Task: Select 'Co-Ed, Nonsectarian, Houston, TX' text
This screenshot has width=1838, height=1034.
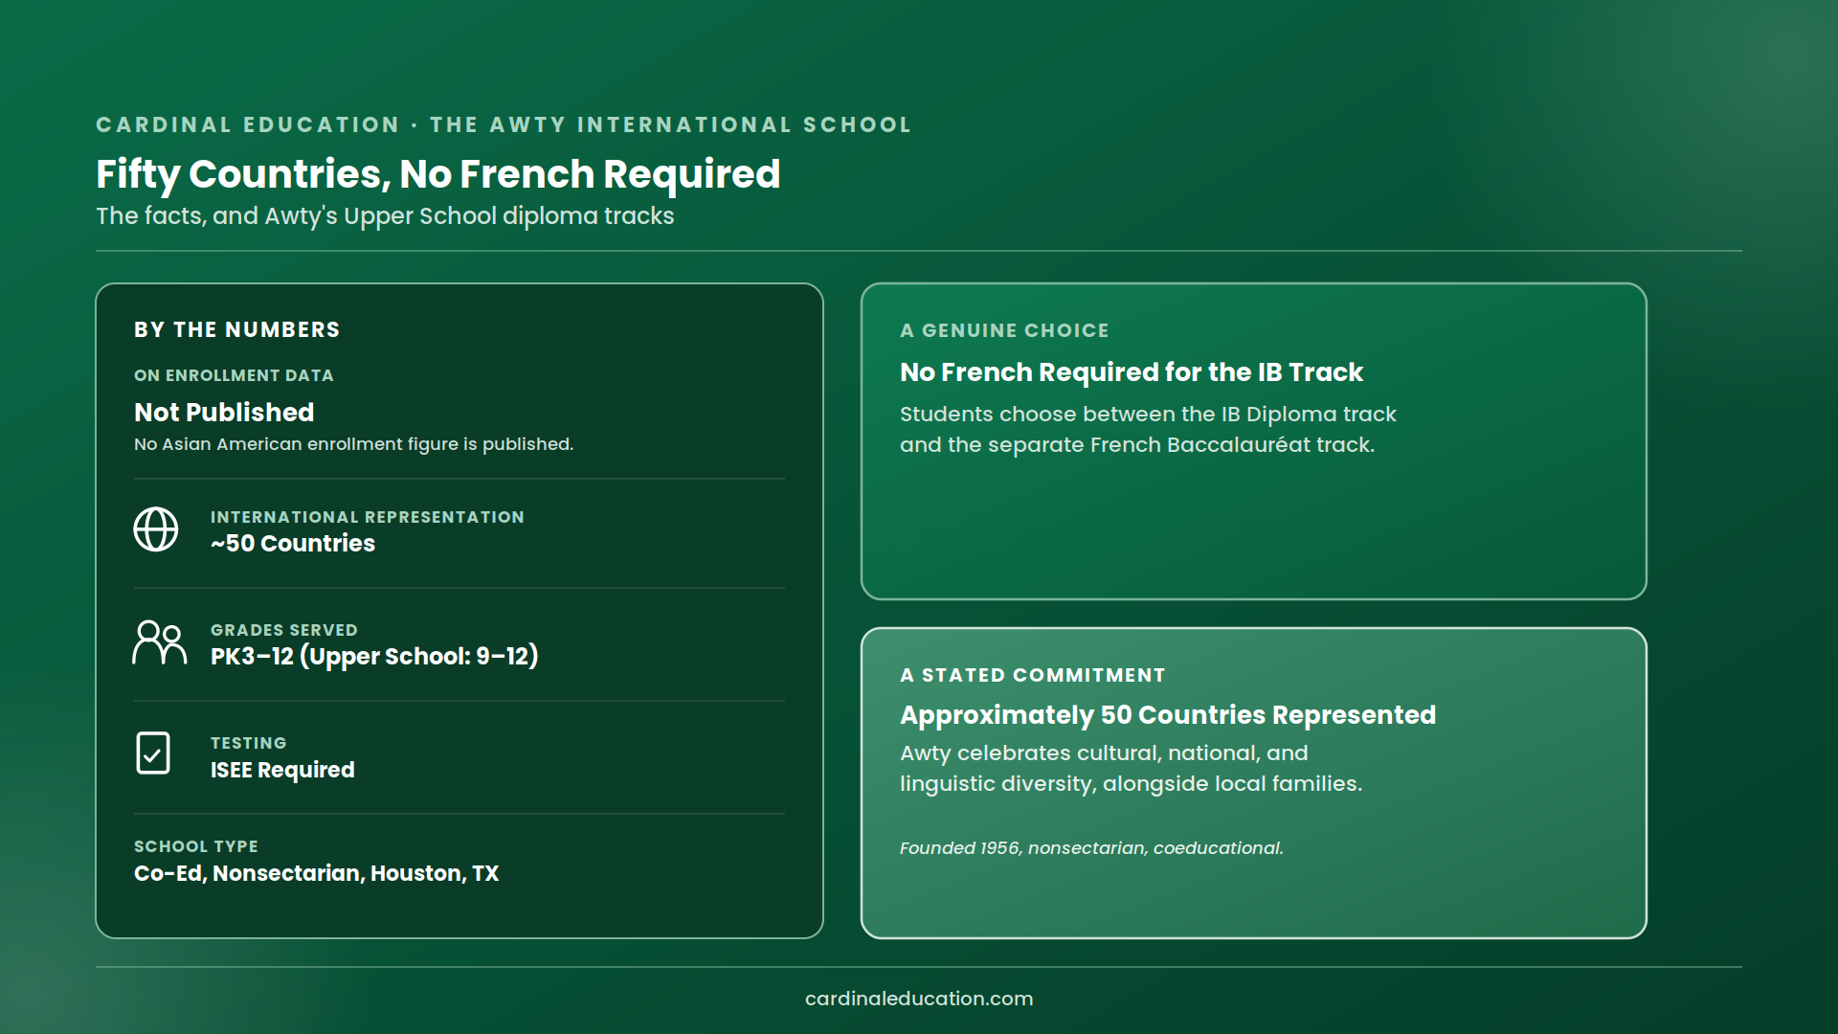Action: point(317,873)
